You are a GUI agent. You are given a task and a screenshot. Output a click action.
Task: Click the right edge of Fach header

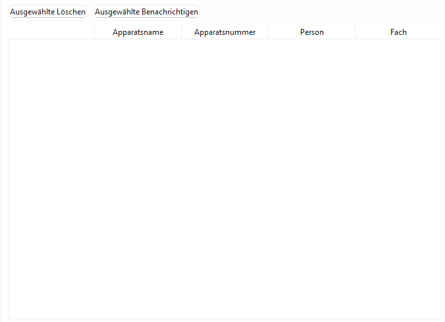coord(441,32)
